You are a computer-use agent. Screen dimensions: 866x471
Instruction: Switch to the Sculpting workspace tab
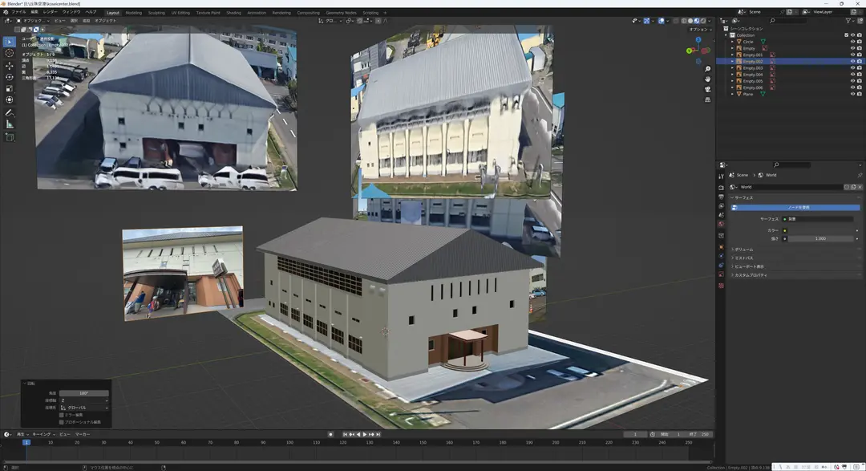[156, 13]
